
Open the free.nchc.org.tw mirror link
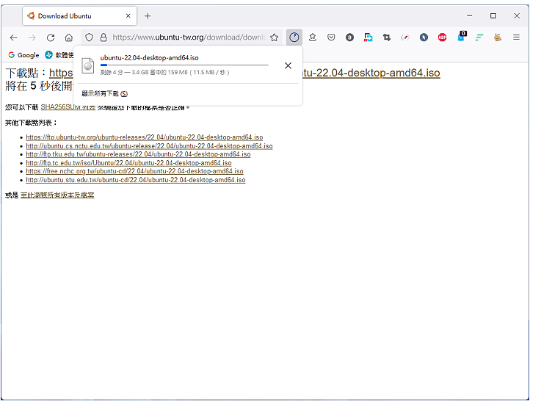tap(134, 171)
